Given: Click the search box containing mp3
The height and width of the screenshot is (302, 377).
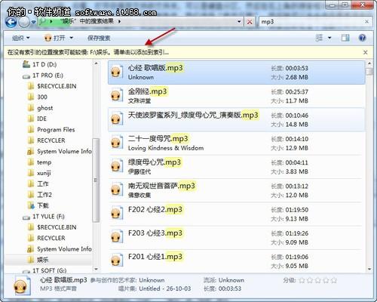Looking at the screenshot, I should tap(311, 22).
